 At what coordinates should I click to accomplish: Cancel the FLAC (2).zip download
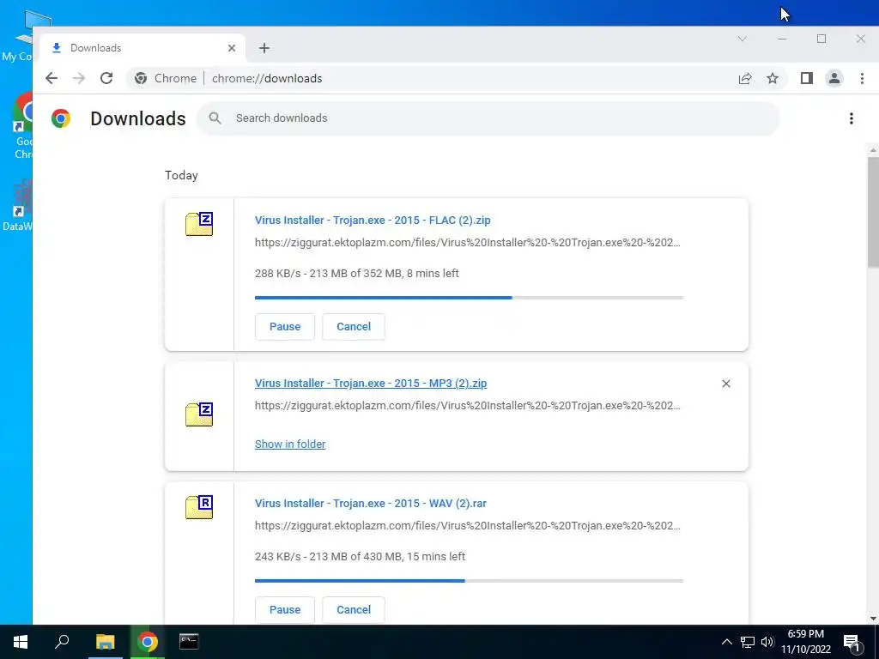pos(354,327)
